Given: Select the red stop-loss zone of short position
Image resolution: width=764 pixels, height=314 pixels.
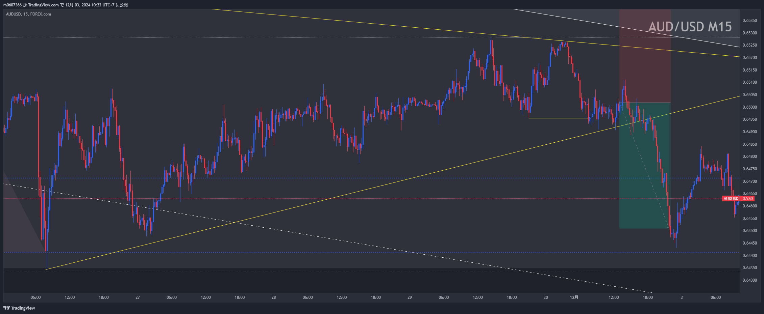Looking at the screenshot, I should [644, 56].
